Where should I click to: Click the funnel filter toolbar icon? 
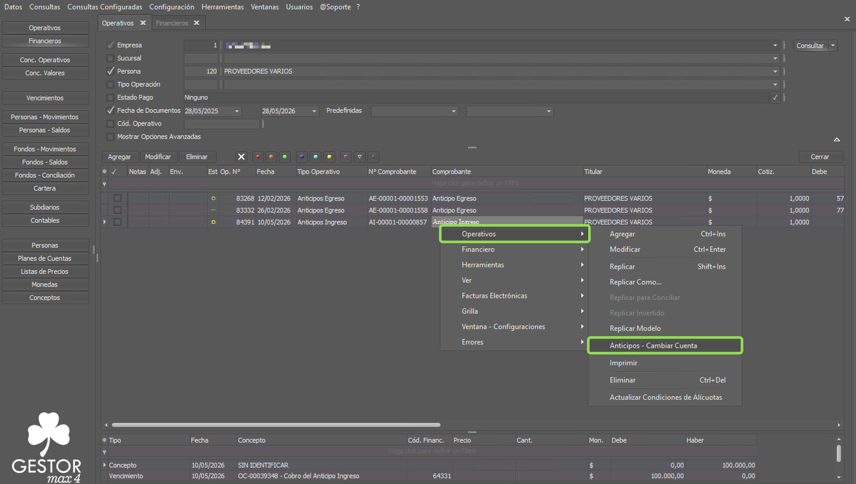360,157
